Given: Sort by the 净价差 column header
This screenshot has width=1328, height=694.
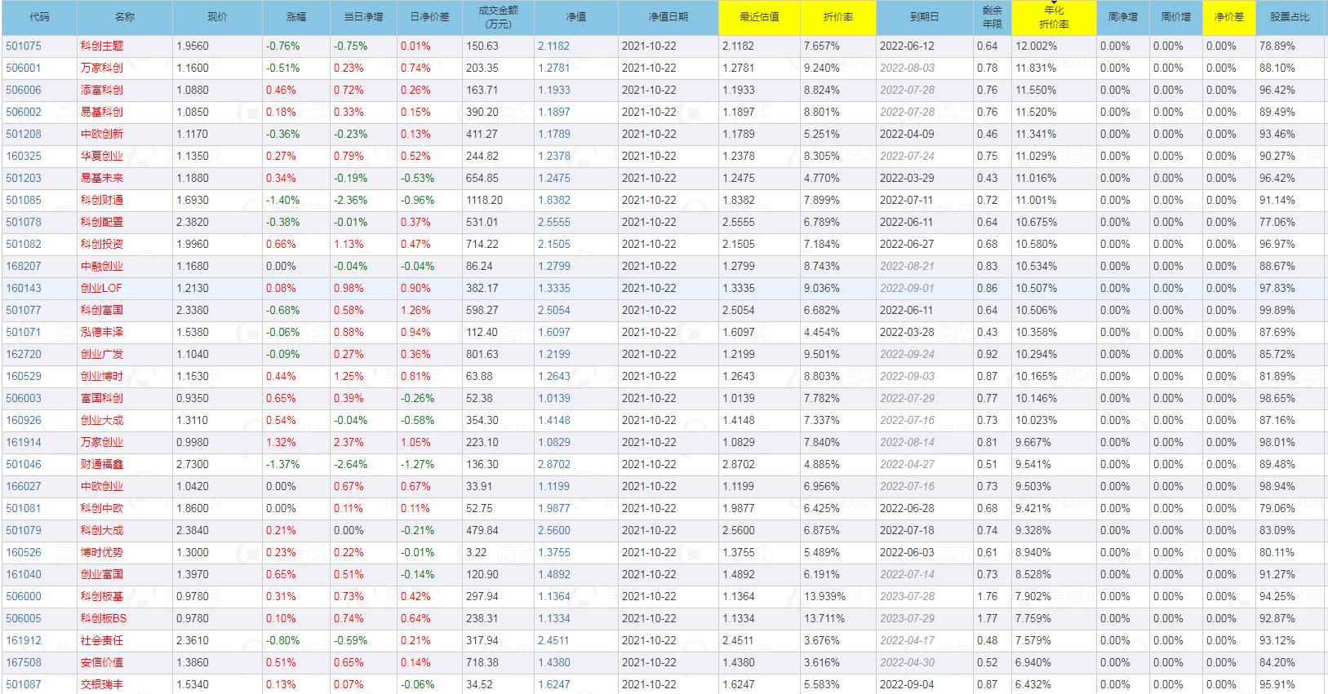Looking at the screenshot, I should click(x=1228, y=17).
